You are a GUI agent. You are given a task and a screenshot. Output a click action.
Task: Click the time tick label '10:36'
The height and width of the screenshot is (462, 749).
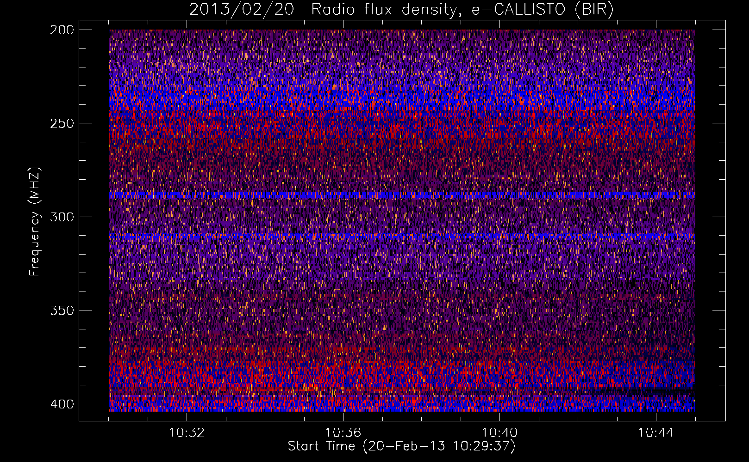343,433
